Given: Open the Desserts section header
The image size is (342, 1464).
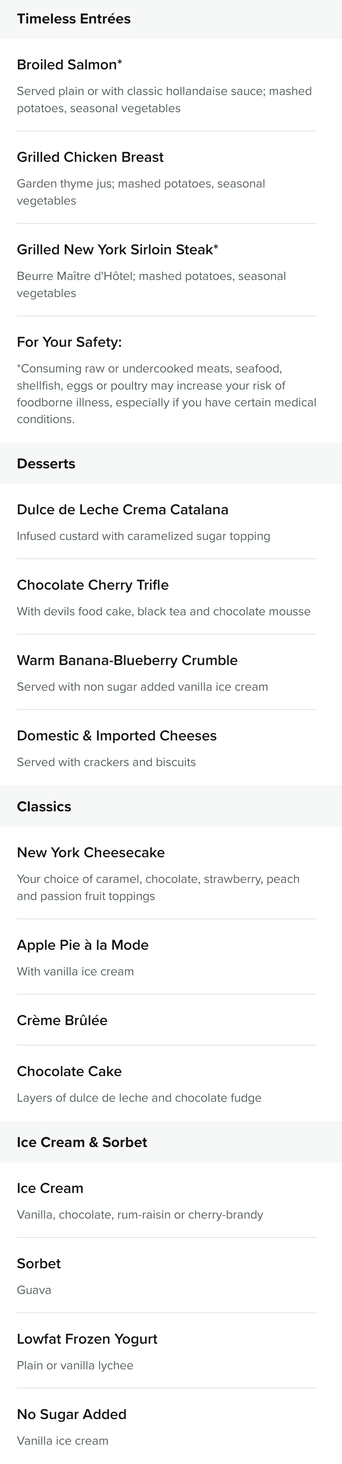Looking at the screenshot, I should 171,463.
